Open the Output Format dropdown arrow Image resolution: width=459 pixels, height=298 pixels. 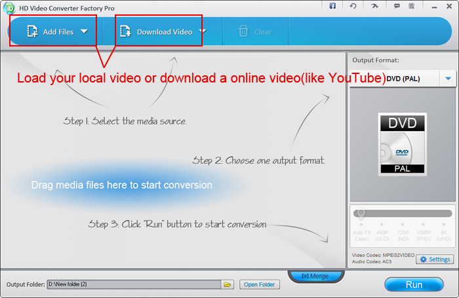click(448, 79)
